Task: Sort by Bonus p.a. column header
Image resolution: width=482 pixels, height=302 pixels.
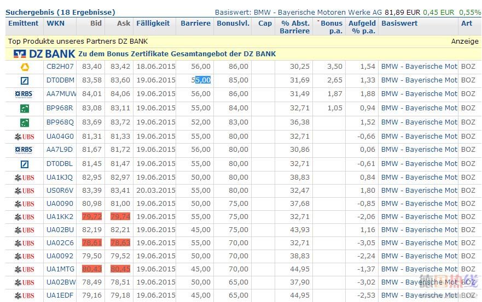Action: tap(331, 27)
